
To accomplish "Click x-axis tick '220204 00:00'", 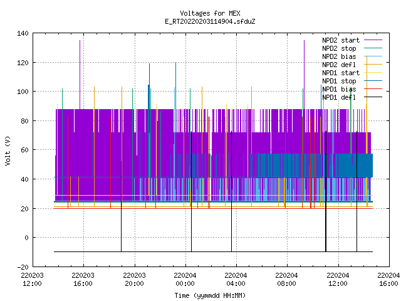I will click(185, 280).
